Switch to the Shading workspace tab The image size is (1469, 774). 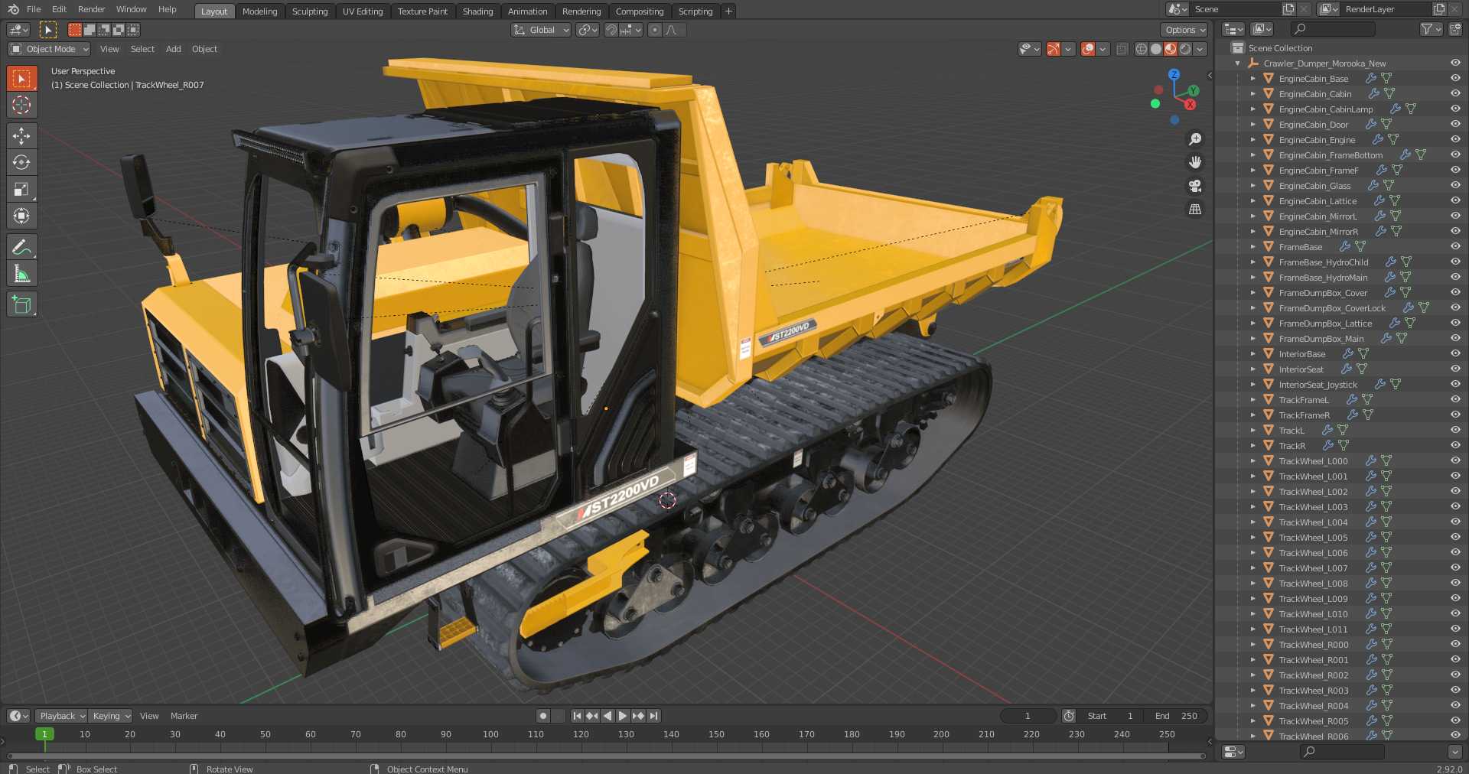tap(477, 11)
